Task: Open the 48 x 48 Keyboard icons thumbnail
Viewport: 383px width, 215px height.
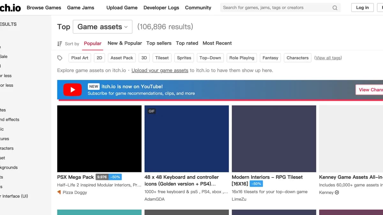Action: click(187, 139)
